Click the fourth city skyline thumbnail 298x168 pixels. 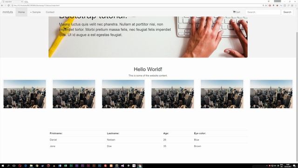tap(173, 94)
